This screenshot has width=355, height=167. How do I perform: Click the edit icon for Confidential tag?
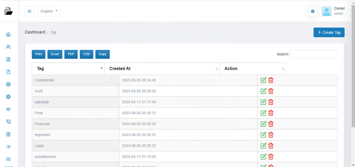coord(263,80)
